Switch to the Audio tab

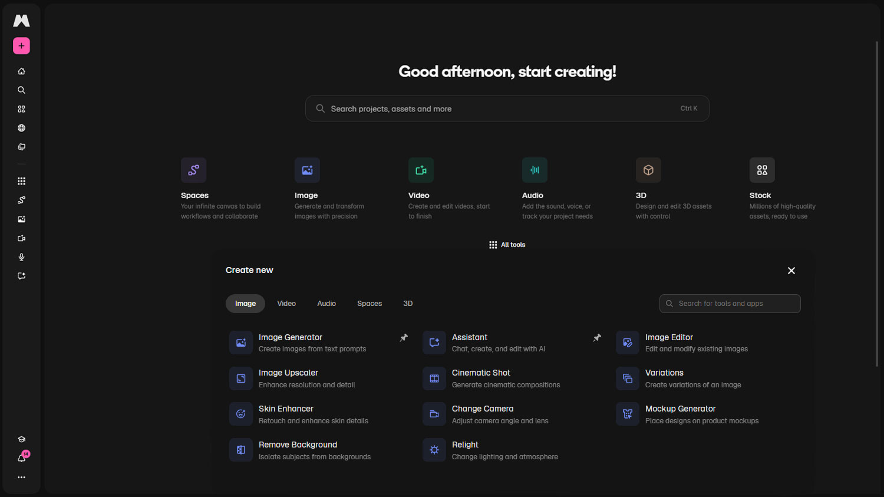pos(326,304)
